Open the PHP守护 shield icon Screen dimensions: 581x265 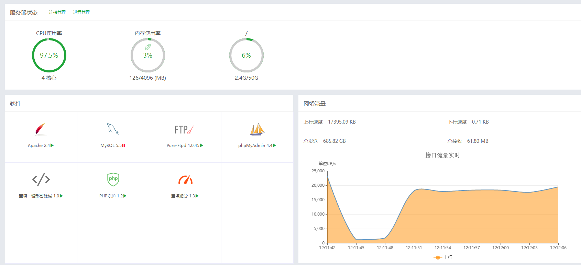click(113, 179)
